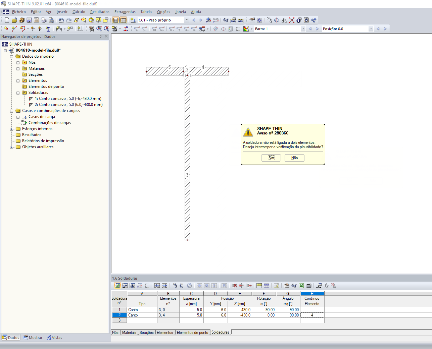Undo the last action
432x349 pixels.
(61, 20)
